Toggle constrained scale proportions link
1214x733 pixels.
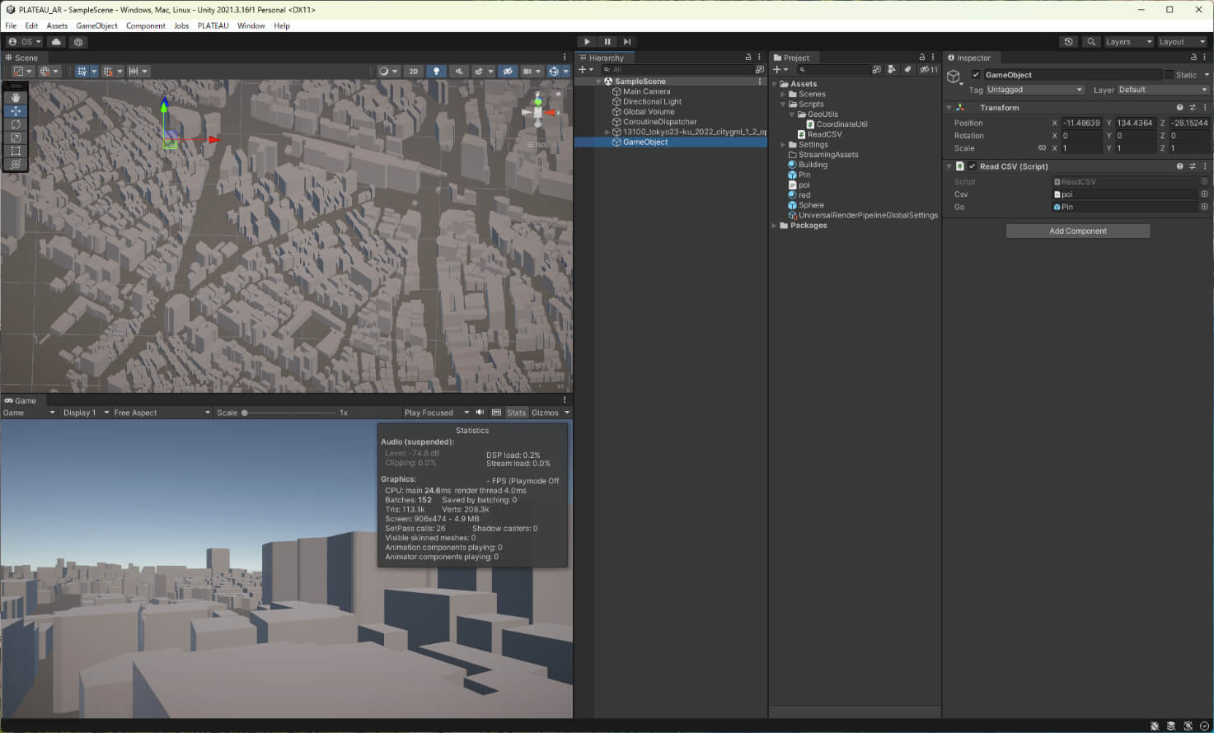tap(1042, 148)
